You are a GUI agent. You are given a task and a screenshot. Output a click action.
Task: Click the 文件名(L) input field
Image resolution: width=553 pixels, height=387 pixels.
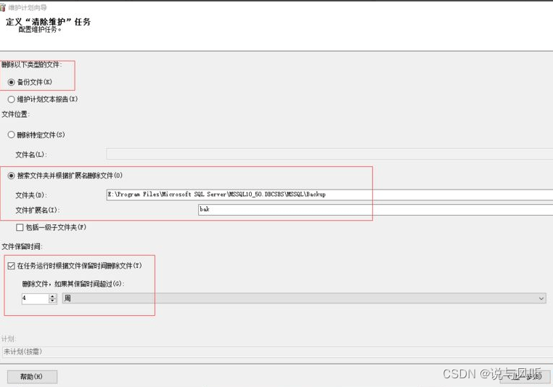tap(329, 154)
